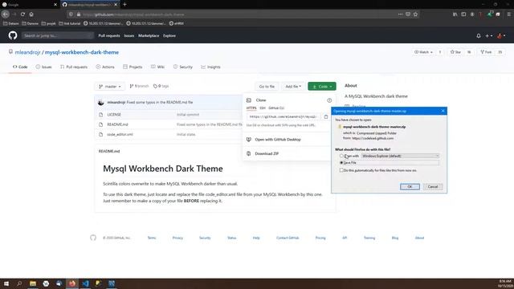Expand the Add file dropdown
Screen dimensions: 514x289
[x=293, y=87]
